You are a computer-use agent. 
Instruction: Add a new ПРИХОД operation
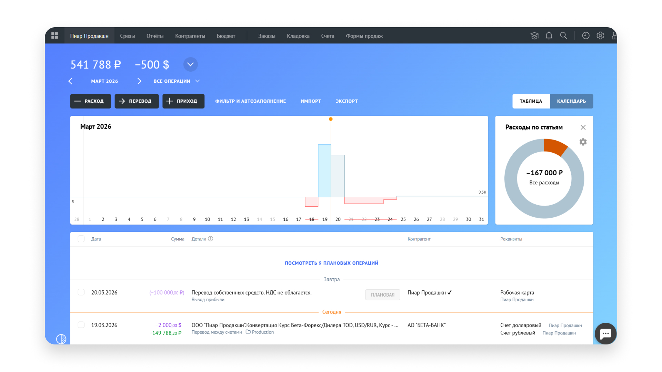tap(183, 101)
